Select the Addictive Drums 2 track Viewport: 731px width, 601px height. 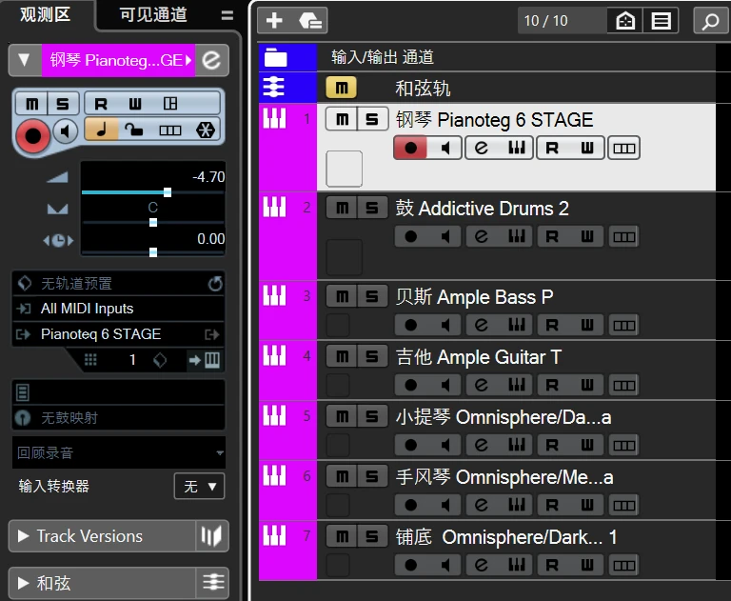(x=486, y=236)
